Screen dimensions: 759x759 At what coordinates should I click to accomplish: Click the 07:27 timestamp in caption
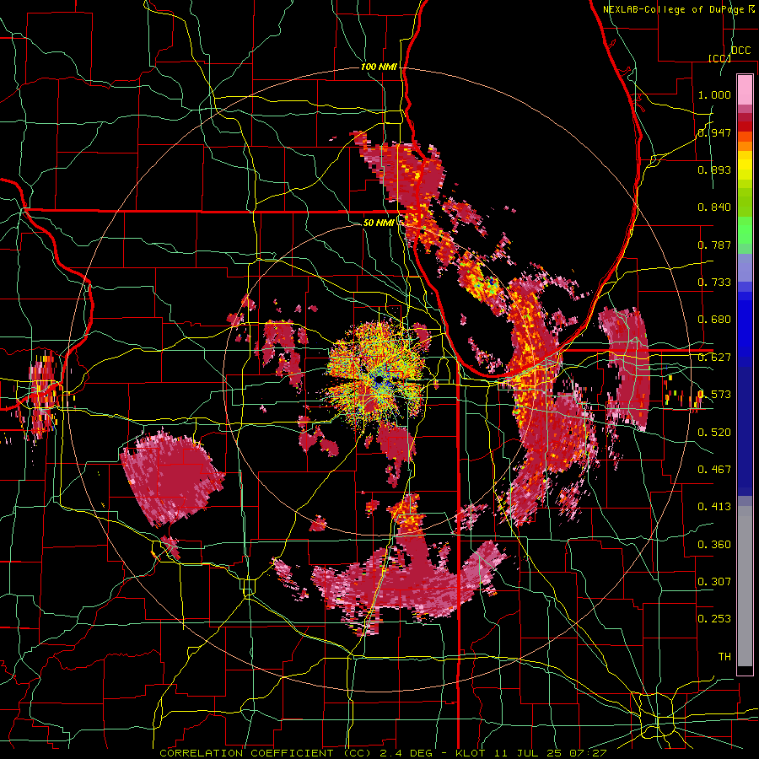coord(589,753)
